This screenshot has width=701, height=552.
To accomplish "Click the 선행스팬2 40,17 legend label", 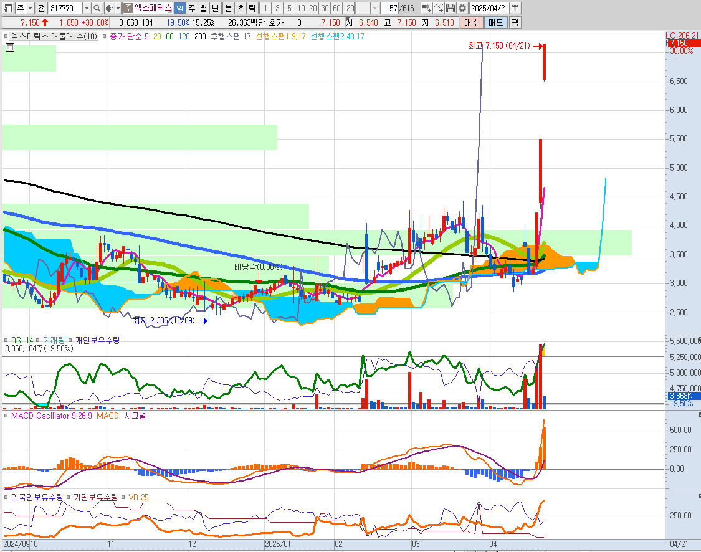I will [338, 36].
